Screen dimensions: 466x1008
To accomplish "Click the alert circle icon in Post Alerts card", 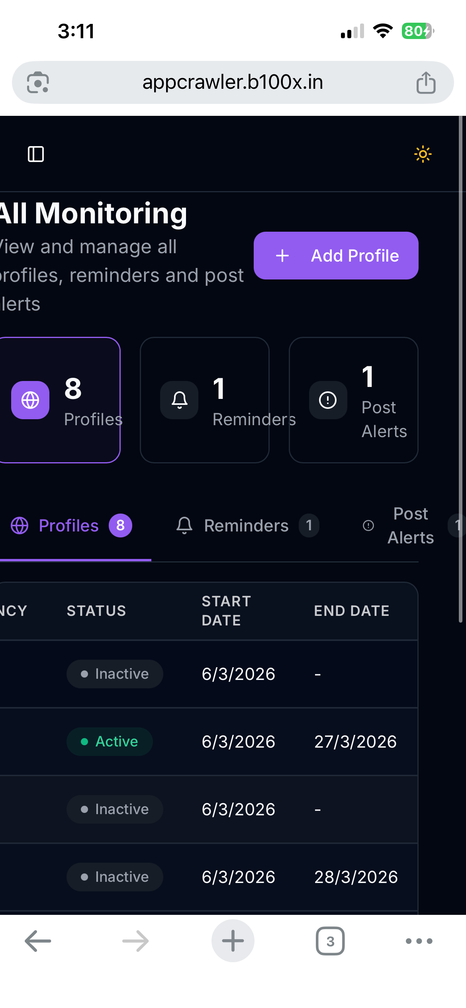I will coord(328,400).
